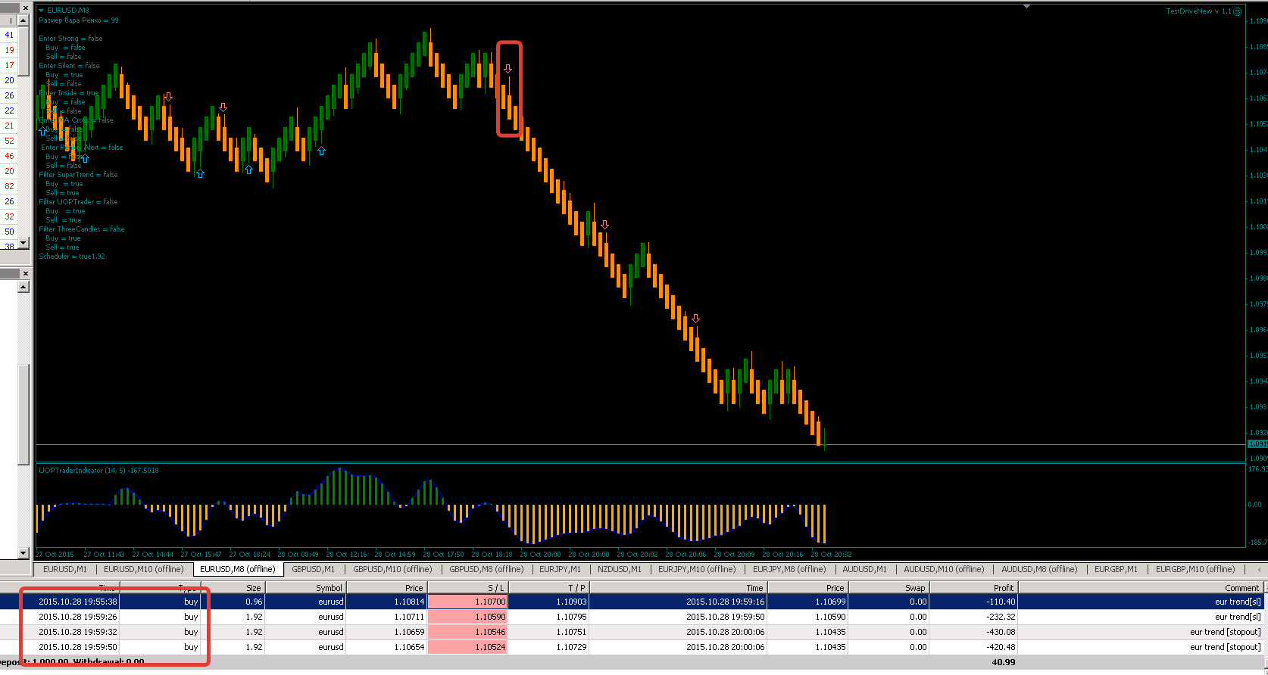The height and width of the screenshot is (675, 1268).
Task: Open the EURJPY,M8 (offline) chart tab
Action: tap(789, 569)
